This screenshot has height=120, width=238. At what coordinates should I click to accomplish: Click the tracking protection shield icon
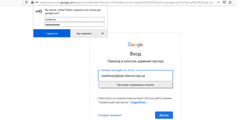pyautogui.click(x=26, y=2)
